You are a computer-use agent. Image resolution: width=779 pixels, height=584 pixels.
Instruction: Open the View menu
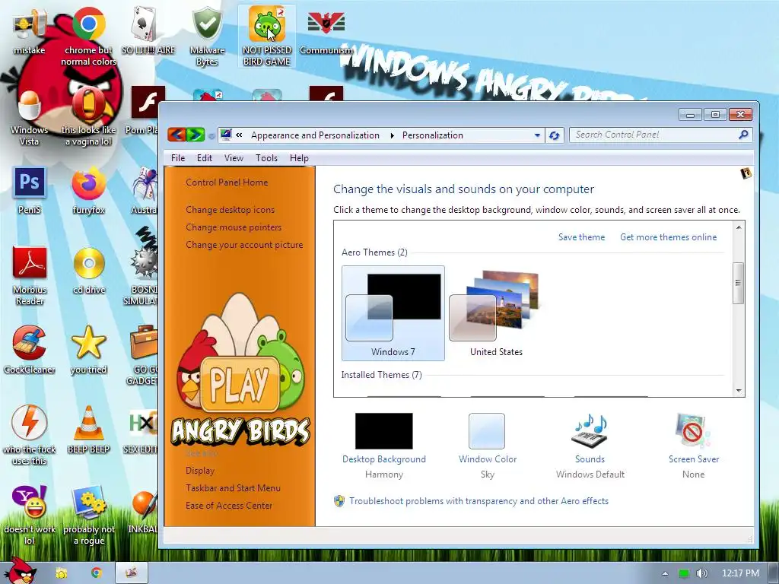(234, 158)
